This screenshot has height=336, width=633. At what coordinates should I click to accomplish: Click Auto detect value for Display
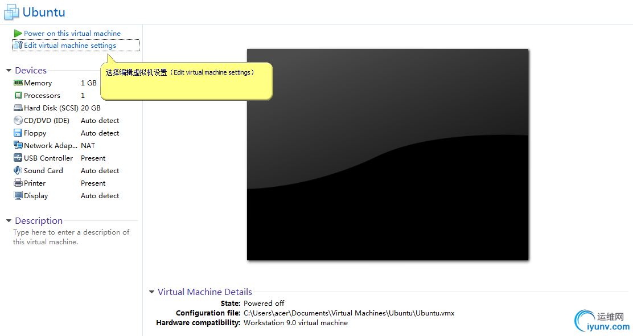[x=100, y=195]
